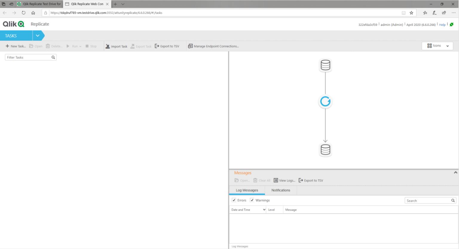Viewport: 459px width, 249px height.
Task: Click the Import Task icon
Action: click(108, 46)
